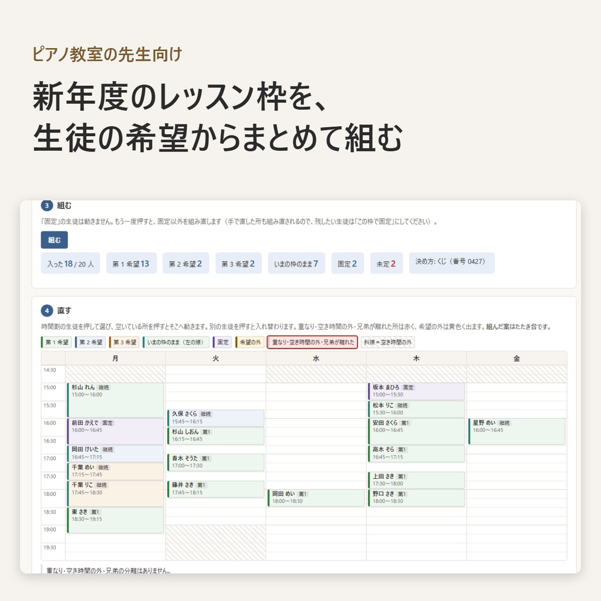
Task: Select 東 さき 18:30–19:15 lesson block
Action: pos(116,520)
